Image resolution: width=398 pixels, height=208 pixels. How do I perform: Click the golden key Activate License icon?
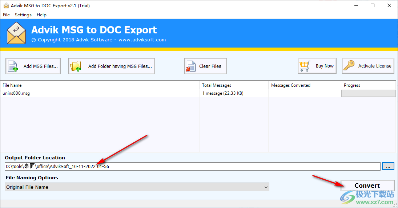349,65
